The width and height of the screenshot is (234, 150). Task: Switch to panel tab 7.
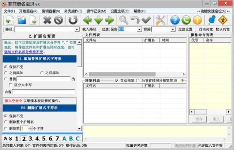click(58, 139)
